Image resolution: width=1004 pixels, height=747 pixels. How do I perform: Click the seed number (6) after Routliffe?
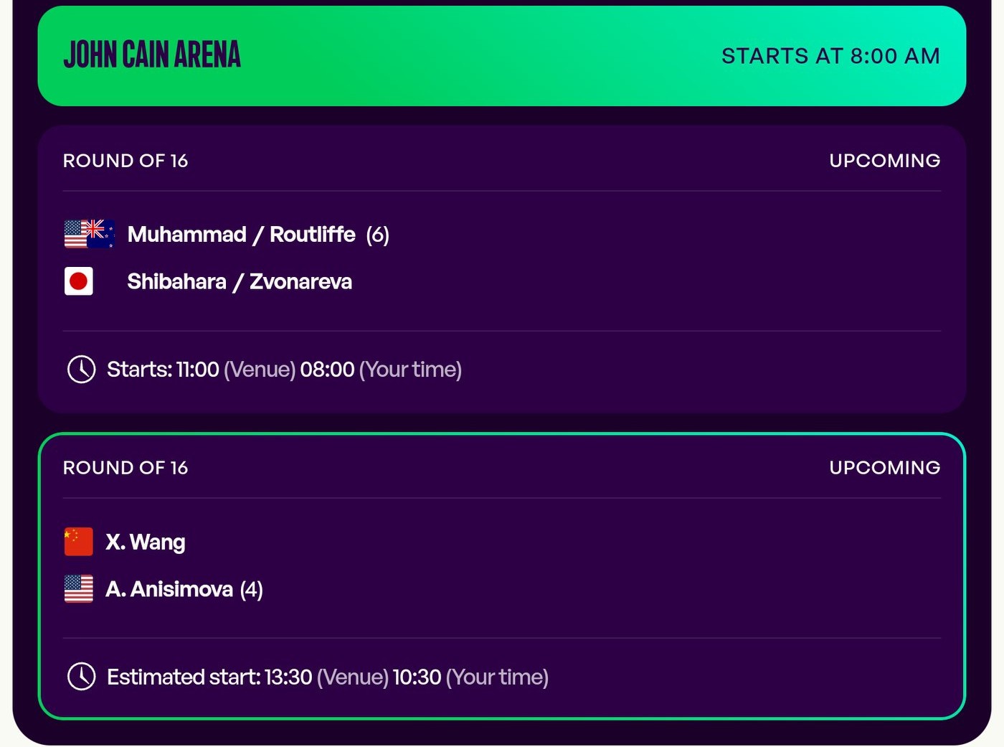click(x=378, y=235)
